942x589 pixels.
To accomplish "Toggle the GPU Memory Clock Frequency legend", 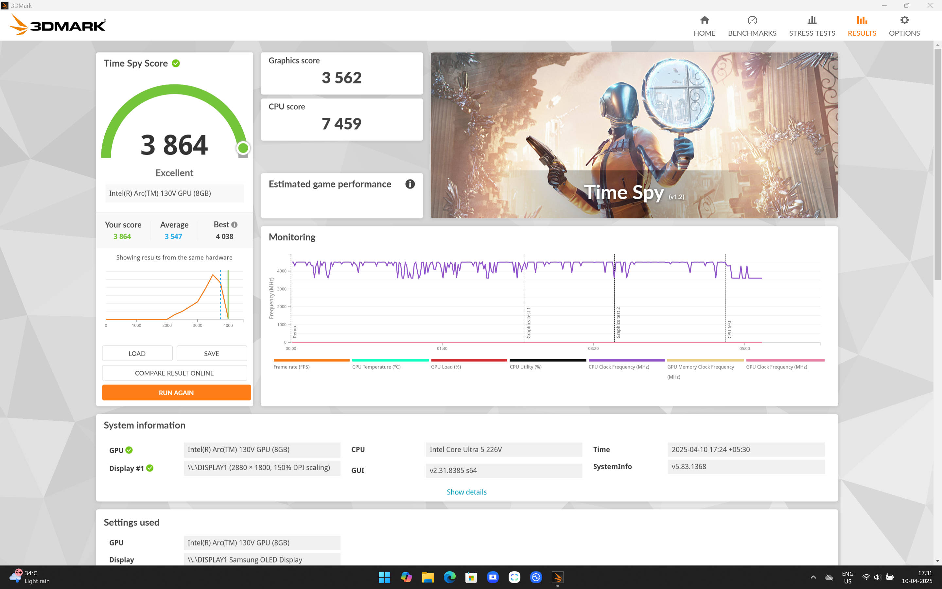I will coord(705,369).
